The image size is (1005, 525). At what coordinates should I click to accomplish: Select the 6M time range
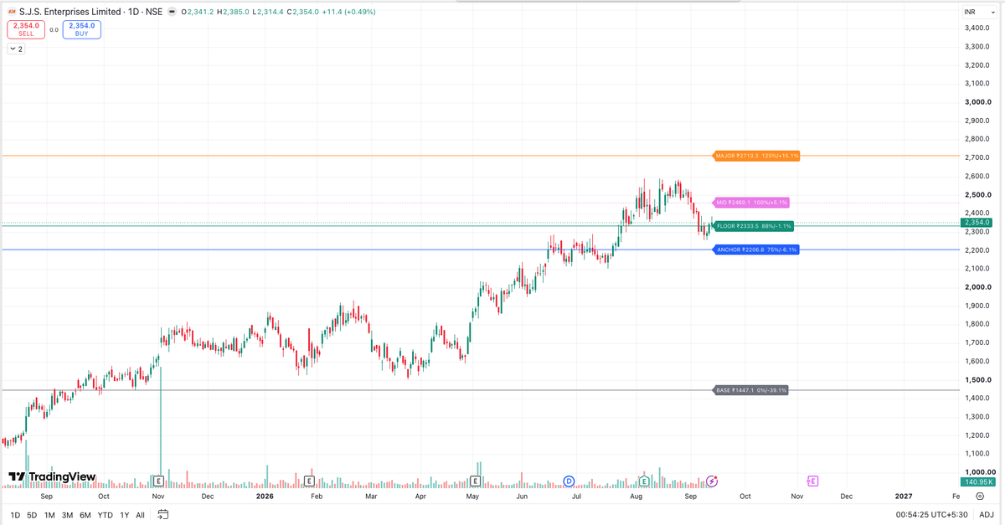point(85,515)
